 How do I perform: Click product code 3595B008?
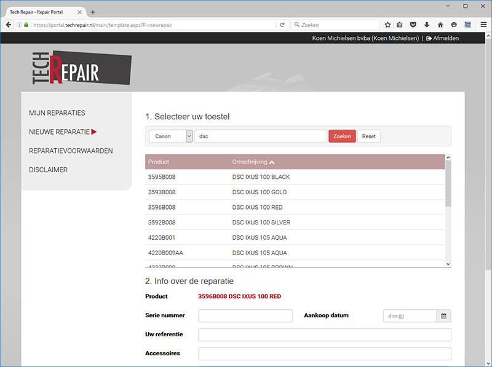pyautogui.click(x=162, y=177)
